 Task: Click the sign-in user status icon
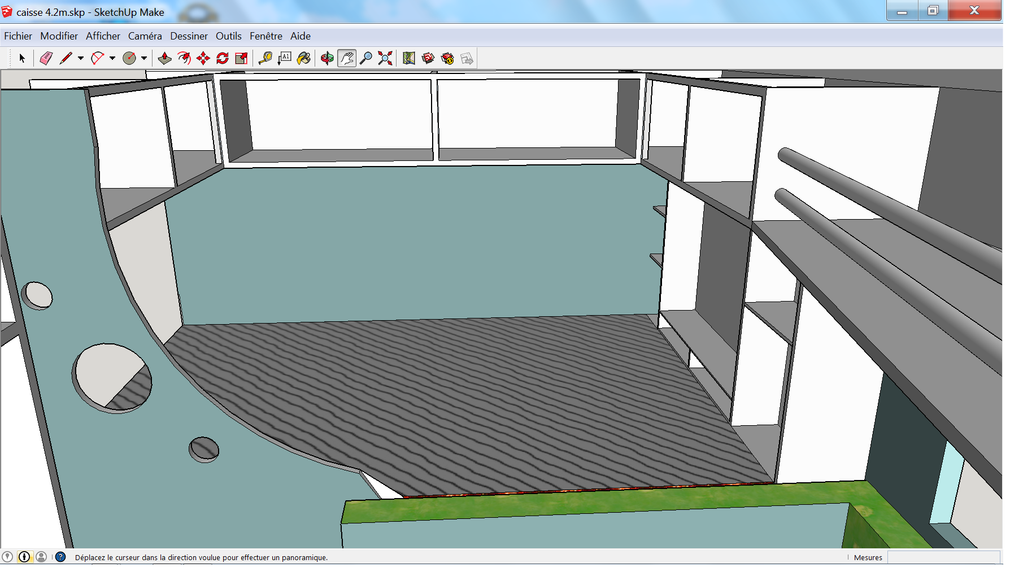(41, 557)
